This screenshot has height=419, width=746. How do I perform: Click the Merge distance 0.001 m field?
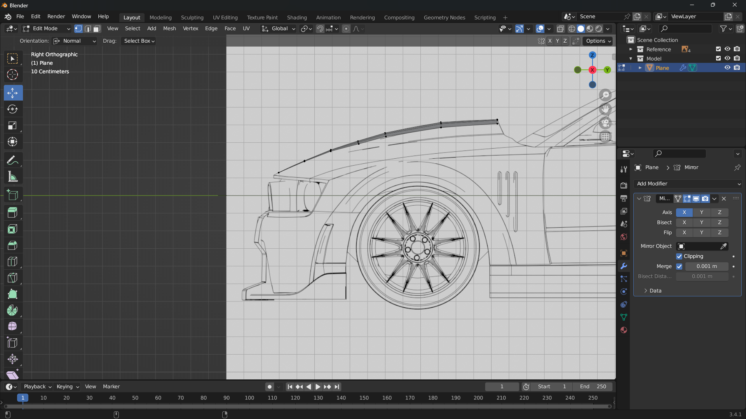706,267
